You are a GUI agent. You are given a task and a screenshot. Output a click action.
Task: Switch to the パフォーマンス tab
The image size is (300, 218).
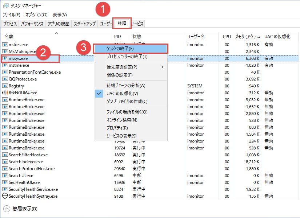(x=32, y=24)
